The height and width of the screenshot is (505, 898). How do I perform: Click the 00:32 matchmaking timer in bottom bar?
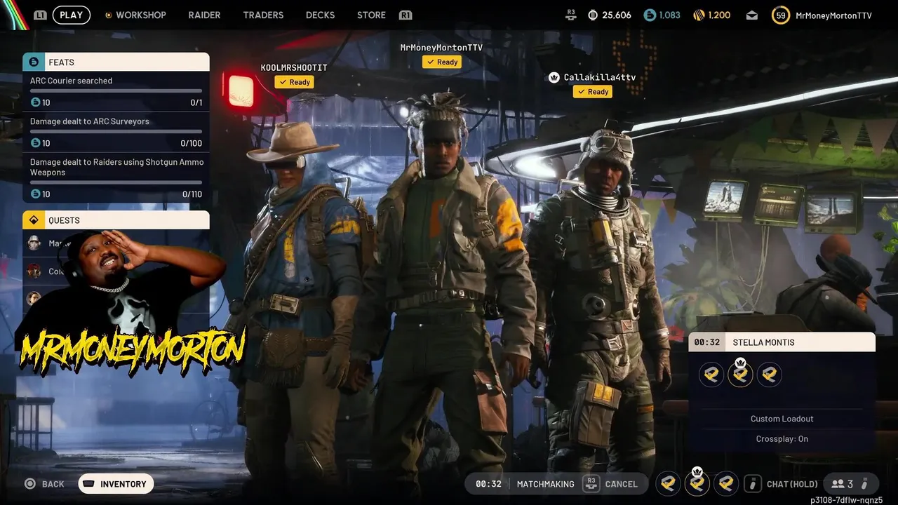pyautogui.click(x=488, y=483)
